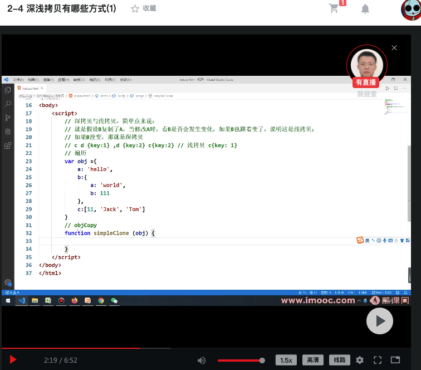Open the Chrome taskbar icon

pos(101,301)
